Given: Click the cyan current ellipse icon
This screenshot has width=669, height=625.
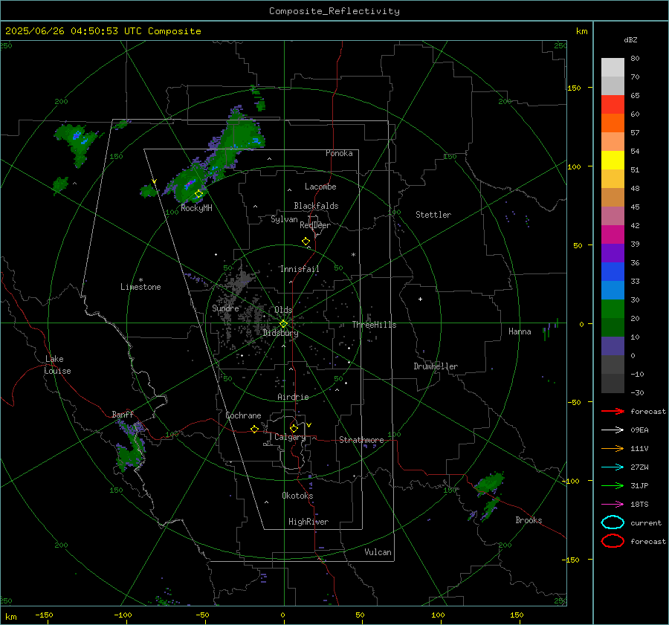Looking at the screenshot, I should pyautogui.click(x=613, y=522).
